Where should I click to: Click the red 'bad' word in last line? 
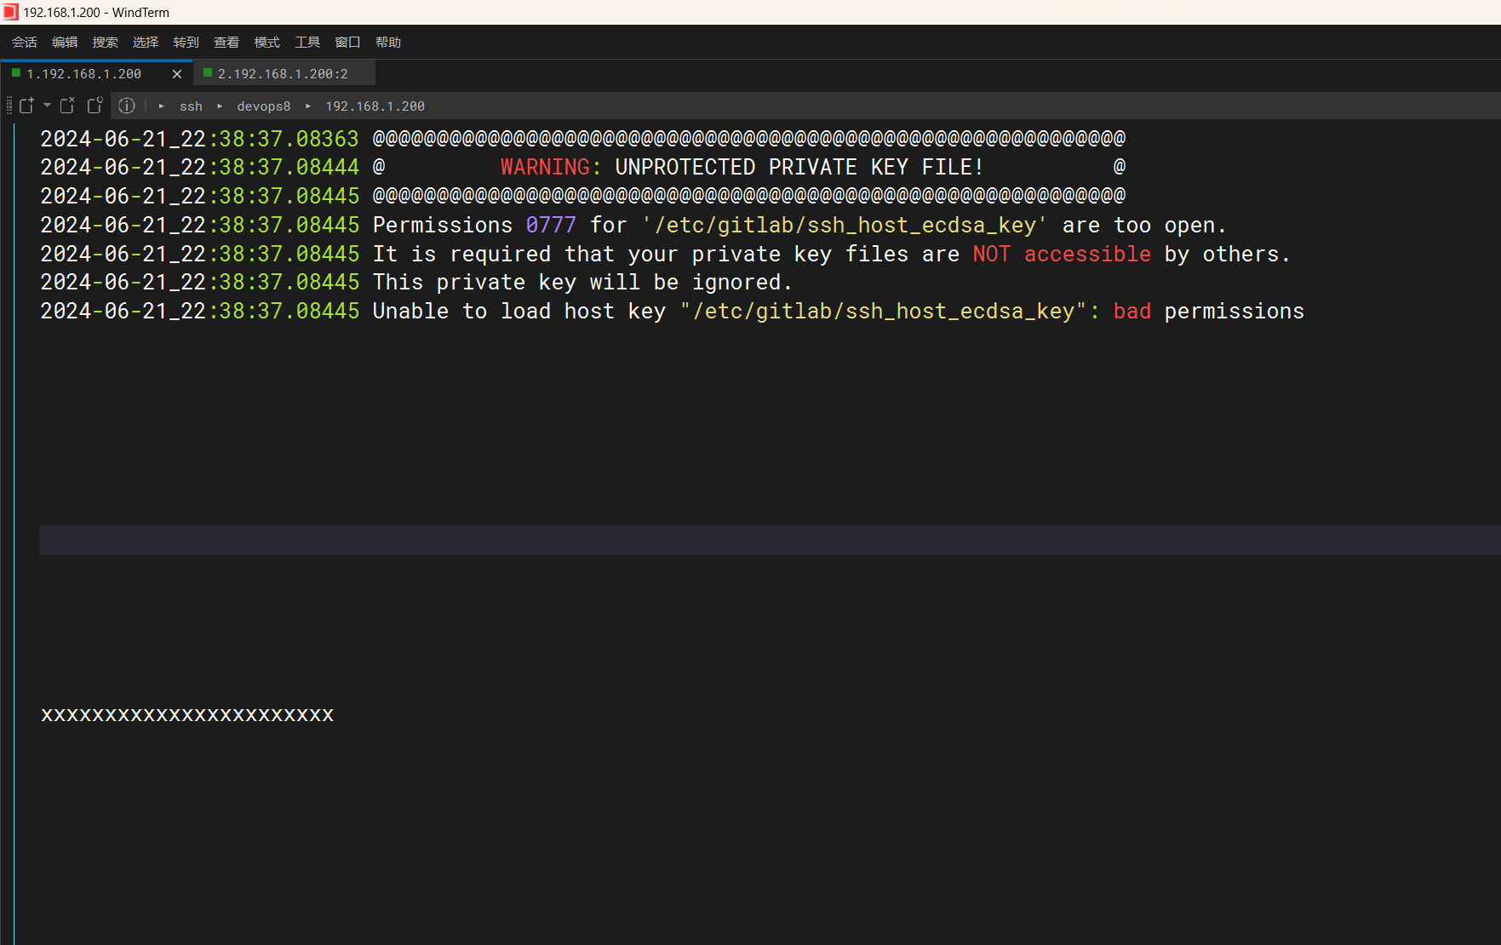(x=1132, y=311)
